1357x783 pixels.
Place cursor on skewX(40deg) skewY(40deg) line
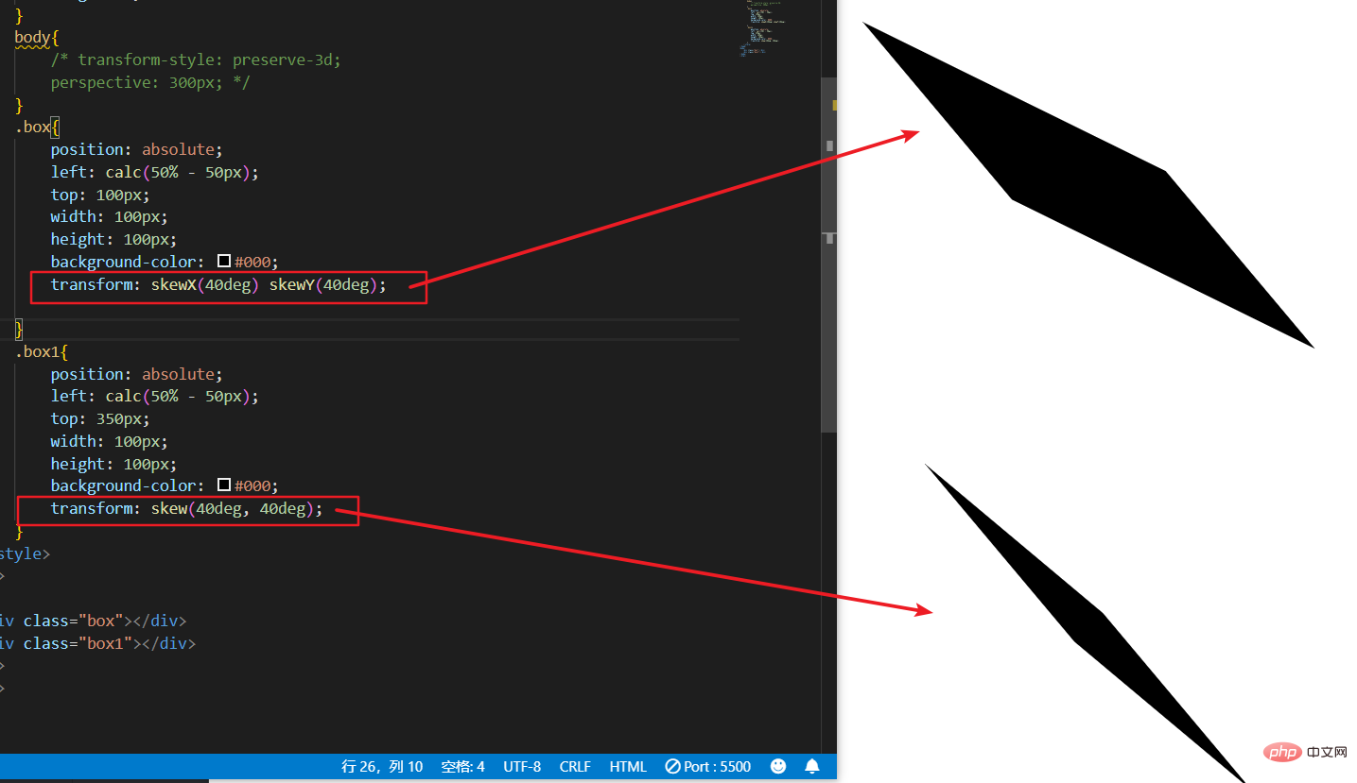pos(218,284)
